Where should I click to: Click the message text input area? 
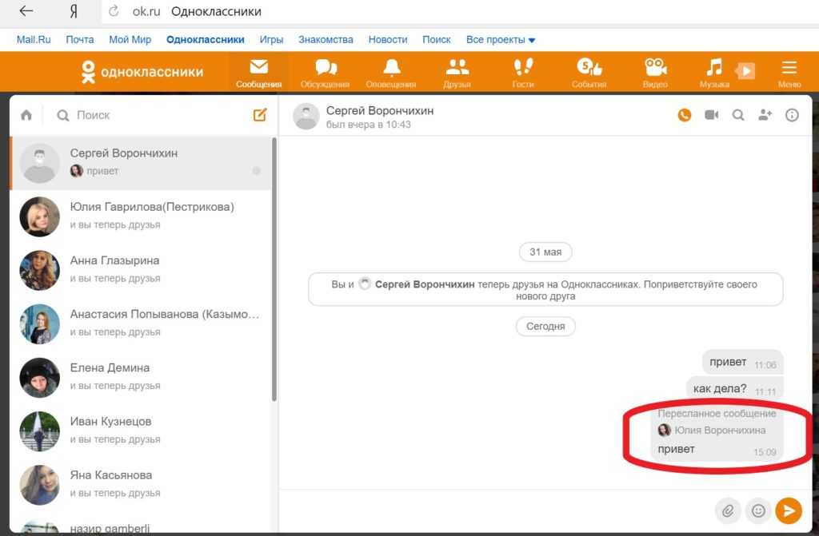click(x=496, y=510)
